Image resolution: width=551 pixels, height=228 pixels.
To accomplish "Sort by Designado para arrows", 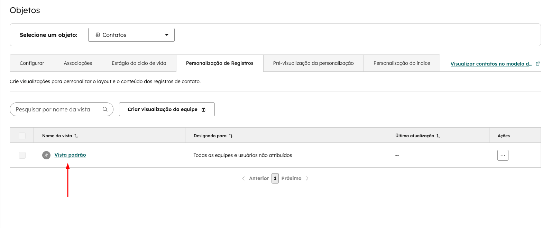I will coord(231,136).
